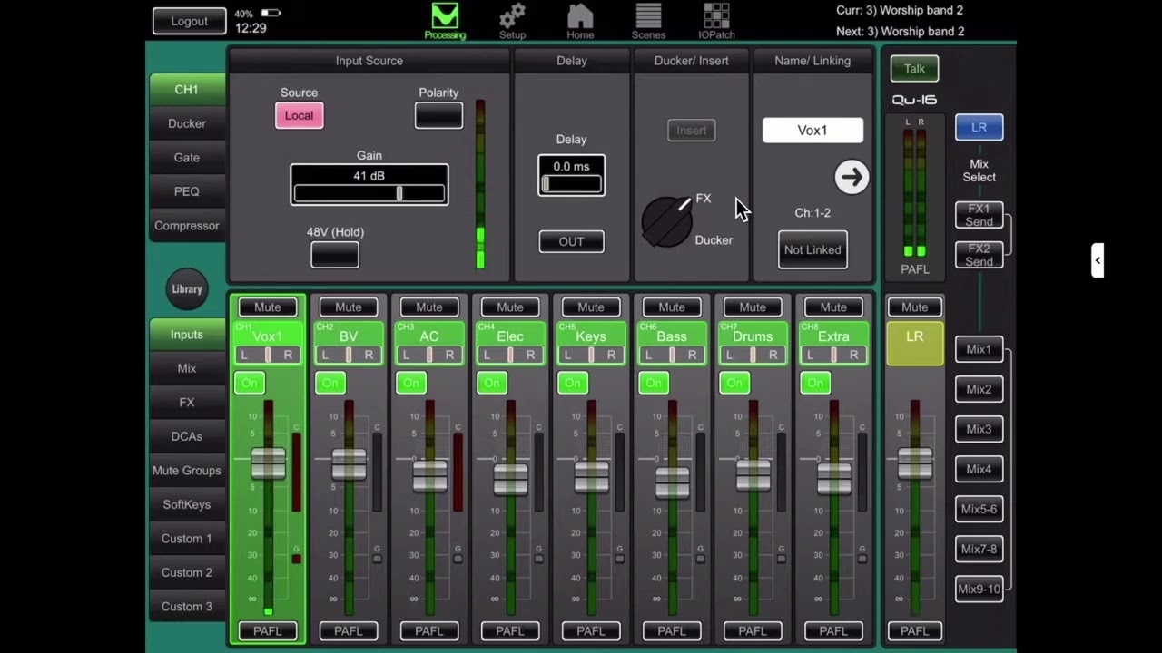The image size is (1162, 653).
Task: Open the CH1 processing tab
Action: [x=187, y=90]
